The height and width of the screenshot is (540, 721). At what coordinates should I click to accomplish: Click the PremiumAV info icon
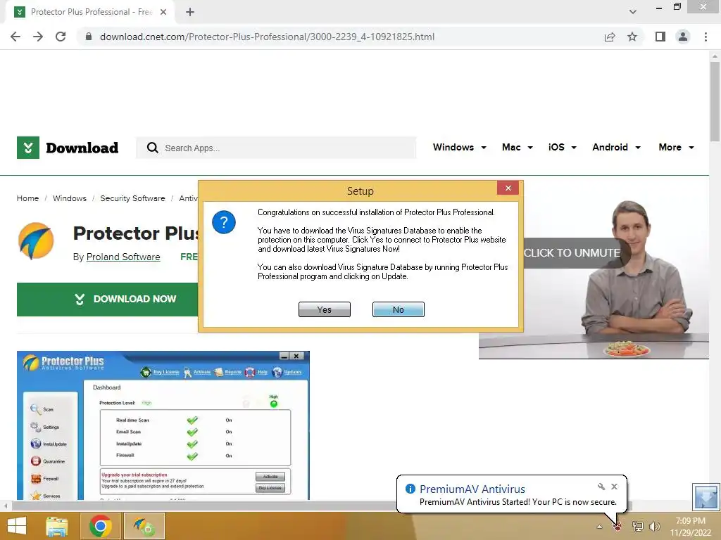(410, 489)
